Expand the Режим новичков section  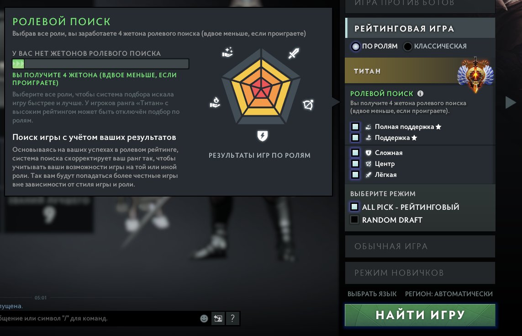pyautogui.click(x=420, y=272)
